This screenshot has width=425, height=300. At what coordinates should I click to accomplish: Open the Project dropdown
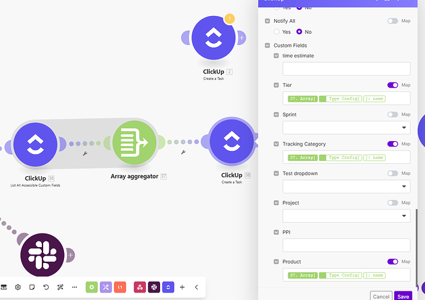[346, 216]
